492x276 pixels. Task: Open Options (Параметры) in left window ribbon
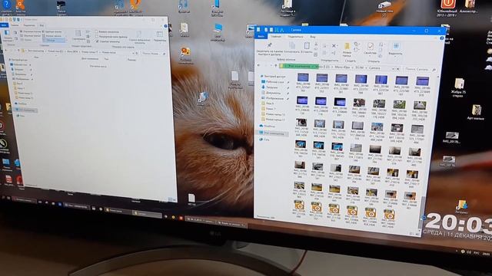[160, 36]
